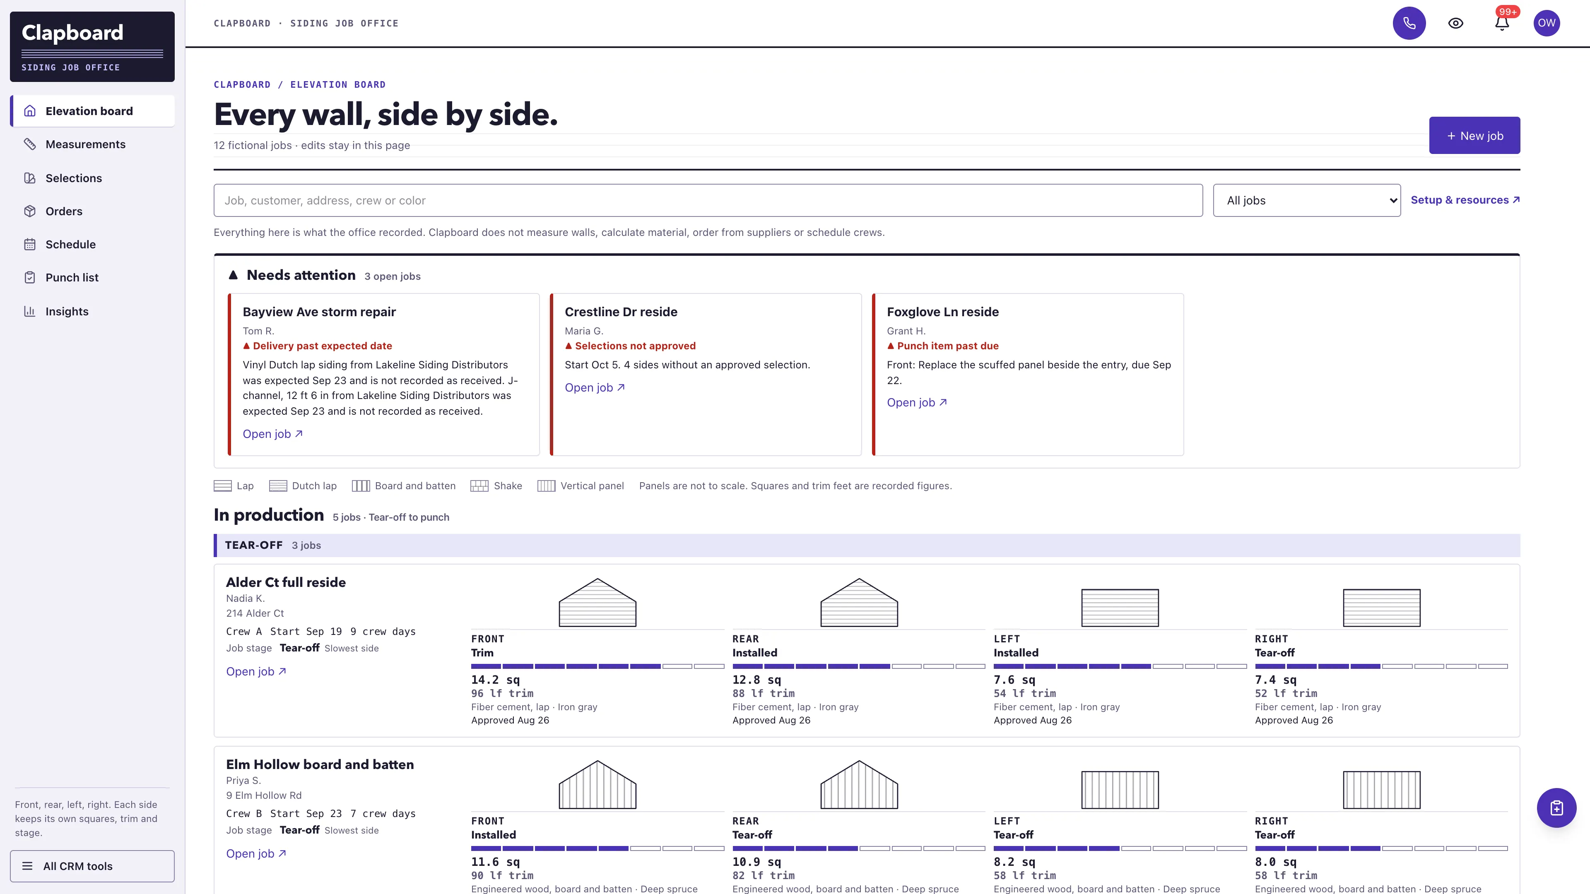The width and height of the screenshot is (1590, 894).
Task: Click the Needs attention heading
Action: pyautogui.click(x=301, y=275)
